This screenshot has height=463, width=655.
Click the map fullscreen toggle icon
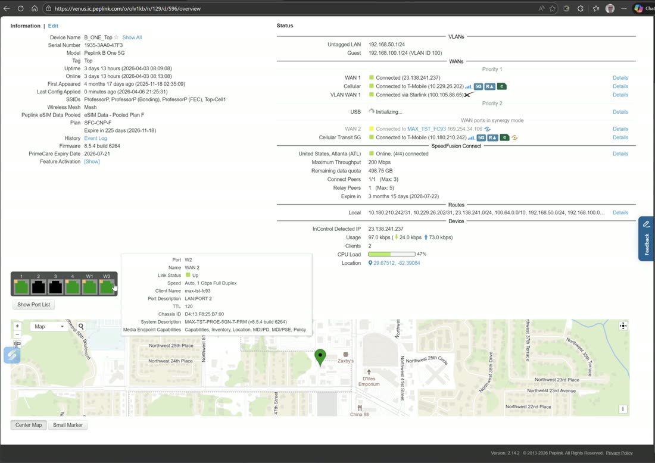(623, 326)
